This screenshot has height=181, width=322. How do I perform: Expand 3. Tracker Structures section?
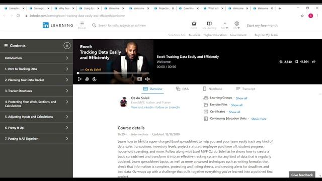tap(36, 90)
